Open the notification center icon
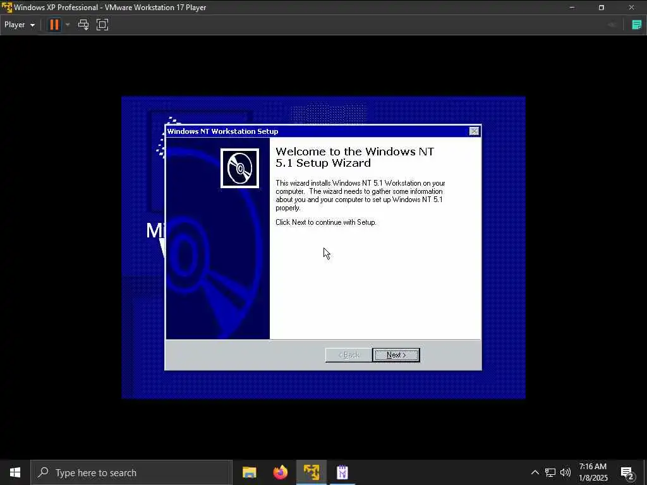This screenshot has height=485, width=647. (627, 473)
